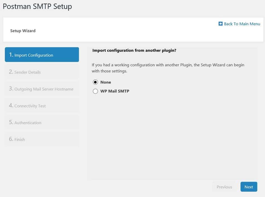Screen dimensions: 265x197
Task: Click the Setup Wizard heading
Action: click(23, 31)
